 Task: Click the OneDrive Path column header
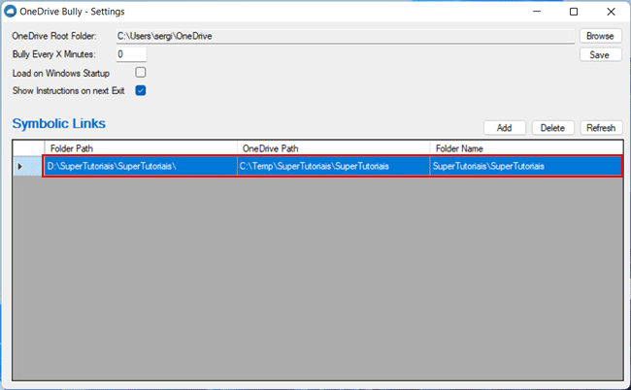pyautogui.click(x=333, y=147)
